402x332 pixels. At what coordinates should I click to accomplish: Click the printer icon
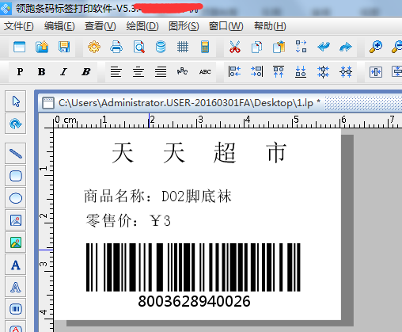(x=116, y=47)
